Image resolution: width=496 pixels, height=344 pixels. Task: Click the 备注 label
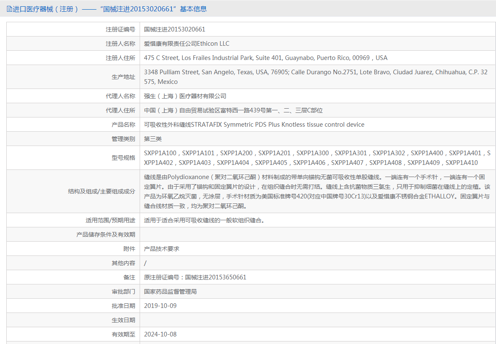point(130,277)
